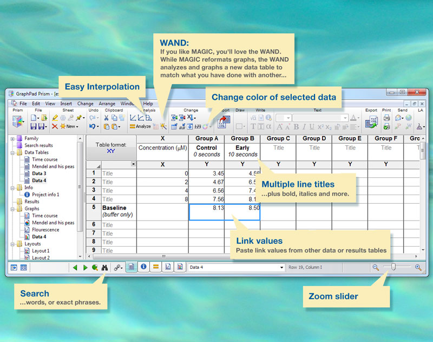
Task: Click the Wand analysis icon
Action: [163, 126]
